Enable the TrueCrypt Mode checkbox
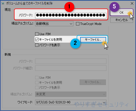Viewport: 136px width, 111px height. tap(78, 24)
